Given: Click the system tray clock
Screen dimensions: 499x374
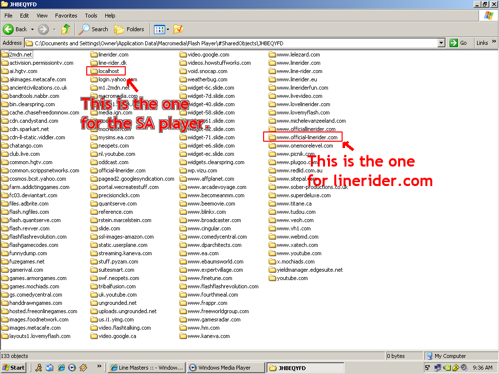Looking at the screenshot, I should click(482, 368).
